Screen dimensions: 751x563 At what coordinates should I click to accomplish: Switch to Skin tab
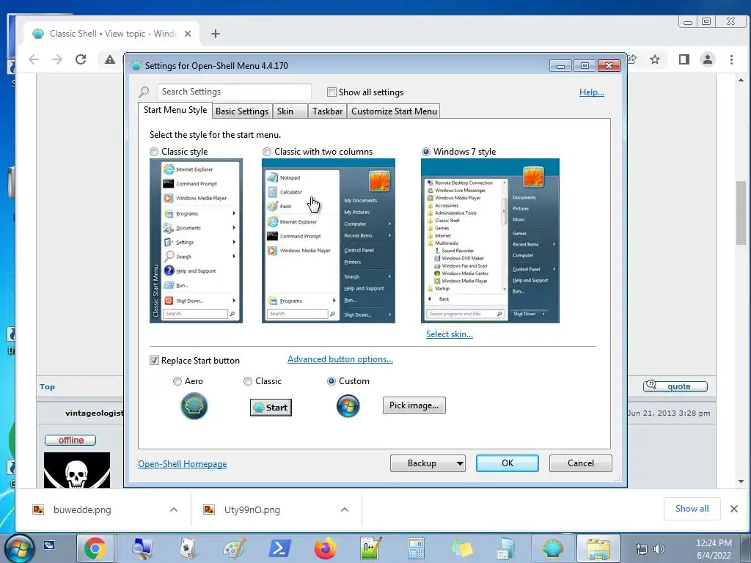coord(290,111)
